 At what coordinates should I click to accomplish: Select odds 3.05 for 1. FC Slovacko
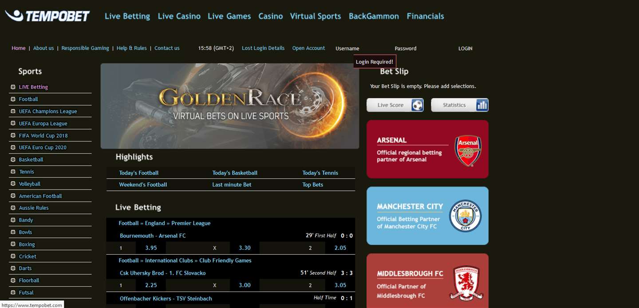click(340, 285)
